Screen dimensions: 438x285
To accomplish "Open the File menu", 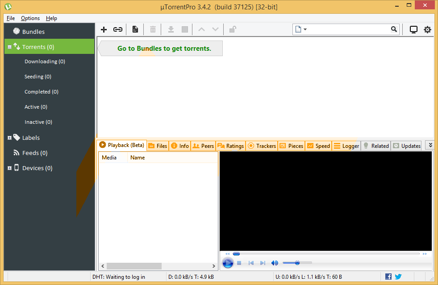I will coord(11,18).
